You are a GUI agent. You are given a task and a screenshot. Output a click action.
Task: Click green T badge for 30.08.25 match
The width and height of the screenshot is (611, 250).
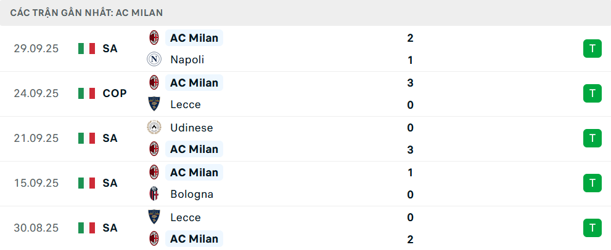[592, 228]
